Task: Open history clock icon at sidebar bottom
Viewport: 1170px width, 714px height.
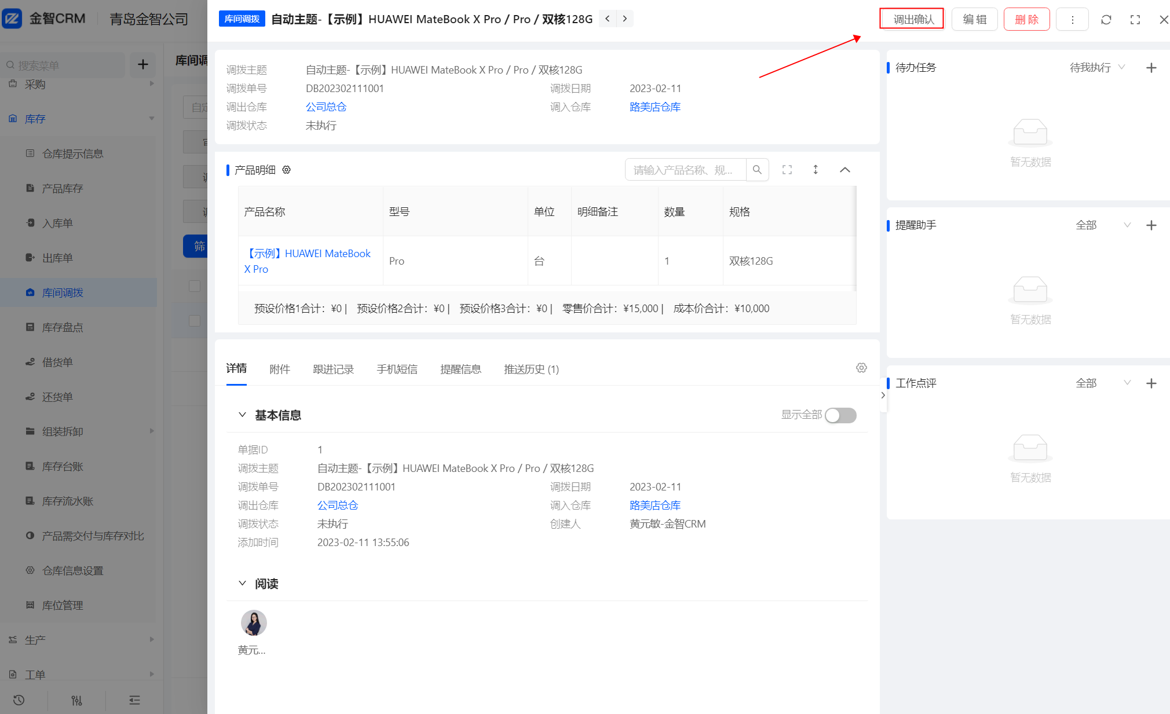Action: (x=19, y=700)
